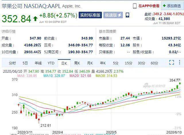Switch to the 周K chart
The height and width of the screenshot is (135, 184).
[77, 63]
